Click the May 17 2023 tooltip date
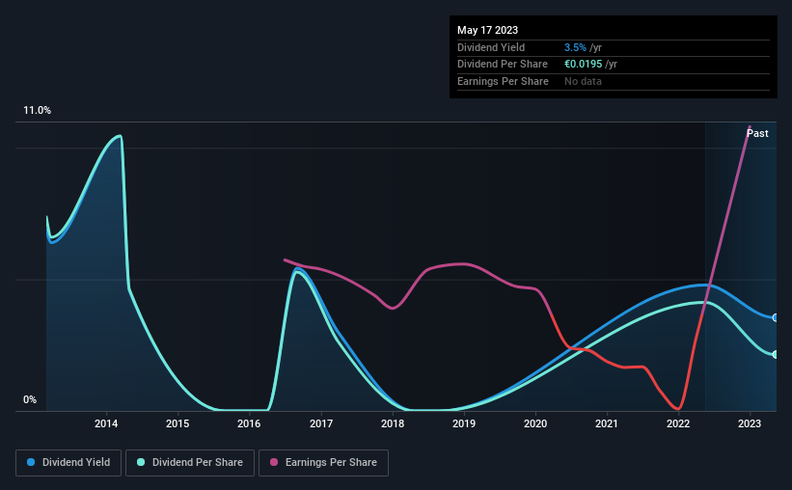The image size is (792, 490). [487, 30]
